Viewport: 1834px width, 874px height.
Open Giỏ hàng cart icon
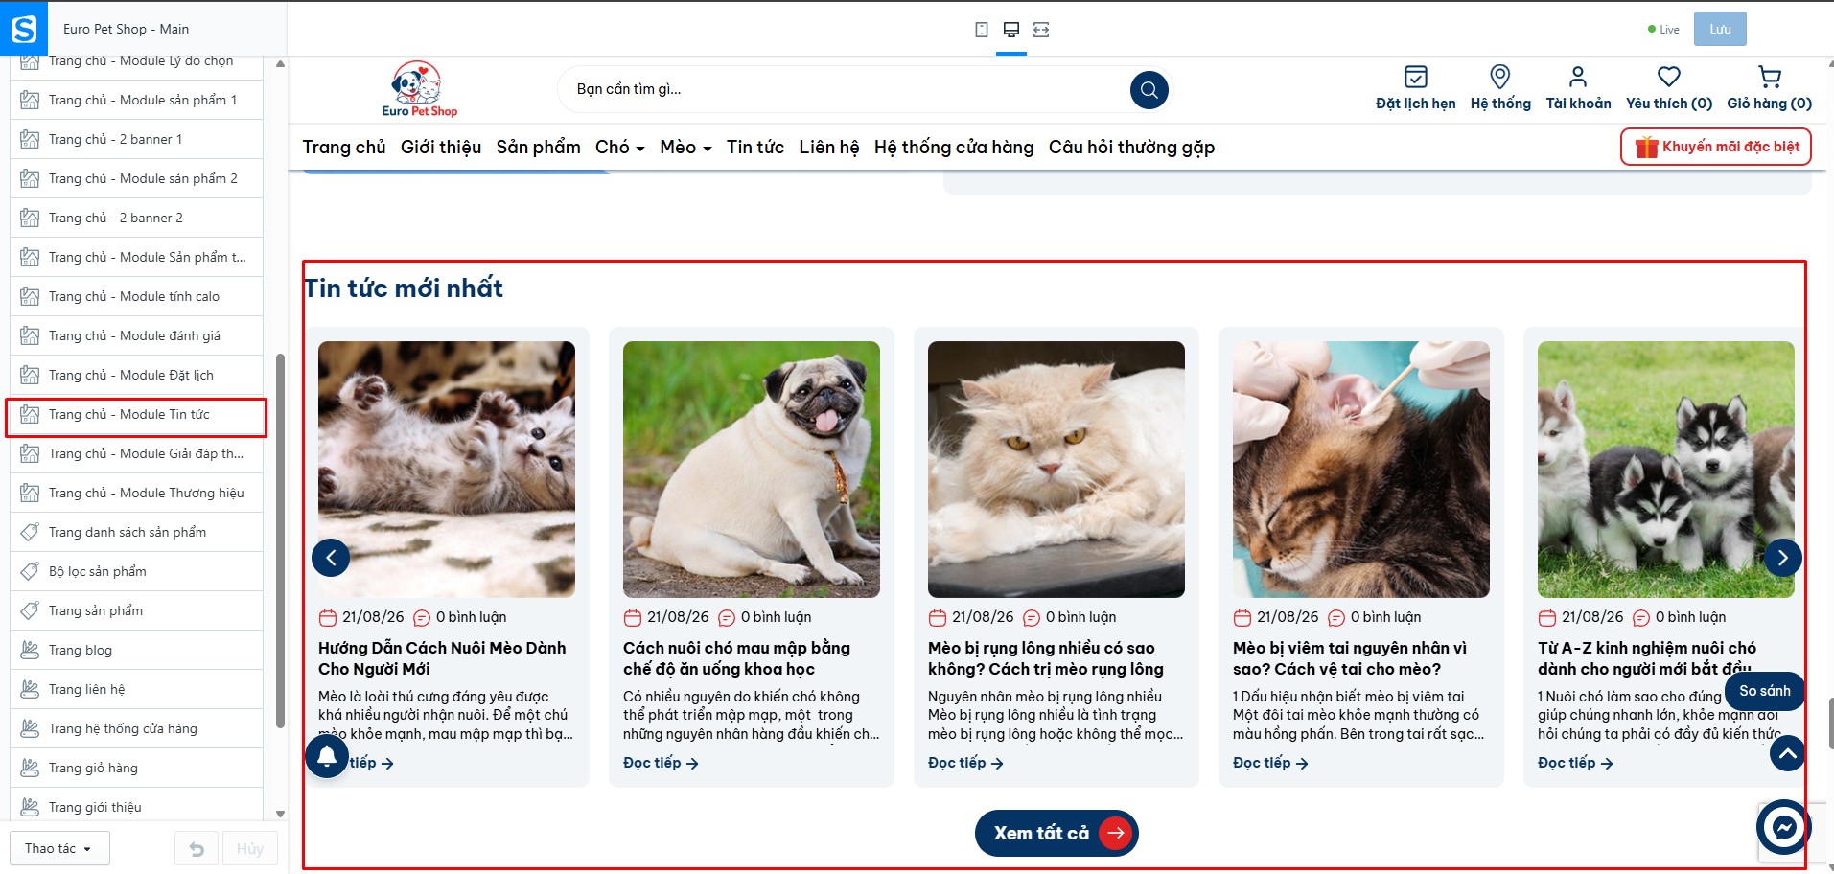1770,77
